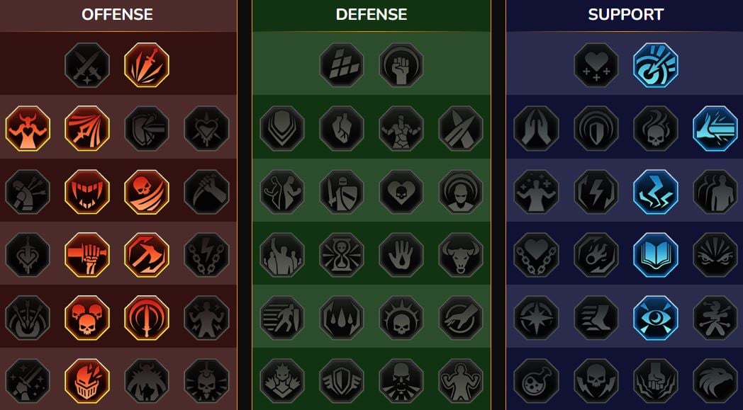Select the heart with plus signs mastery
This screenshot has height=410, width=743.
596,65
